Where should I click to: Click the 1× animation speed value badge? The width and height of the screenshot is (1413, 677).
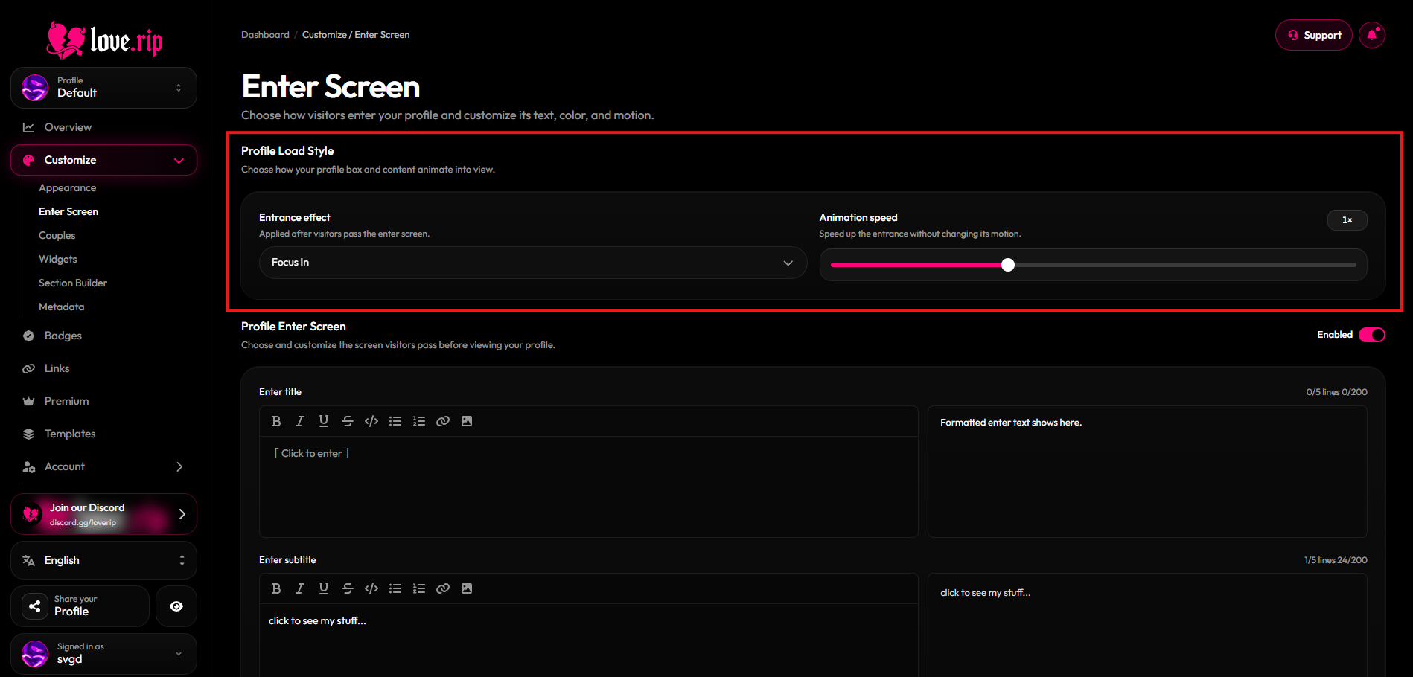(x=1347, y=220)
